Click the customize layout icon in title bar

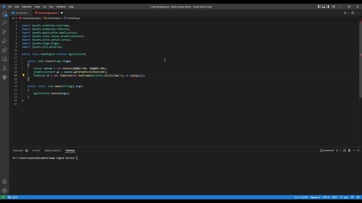coord(333,7)
